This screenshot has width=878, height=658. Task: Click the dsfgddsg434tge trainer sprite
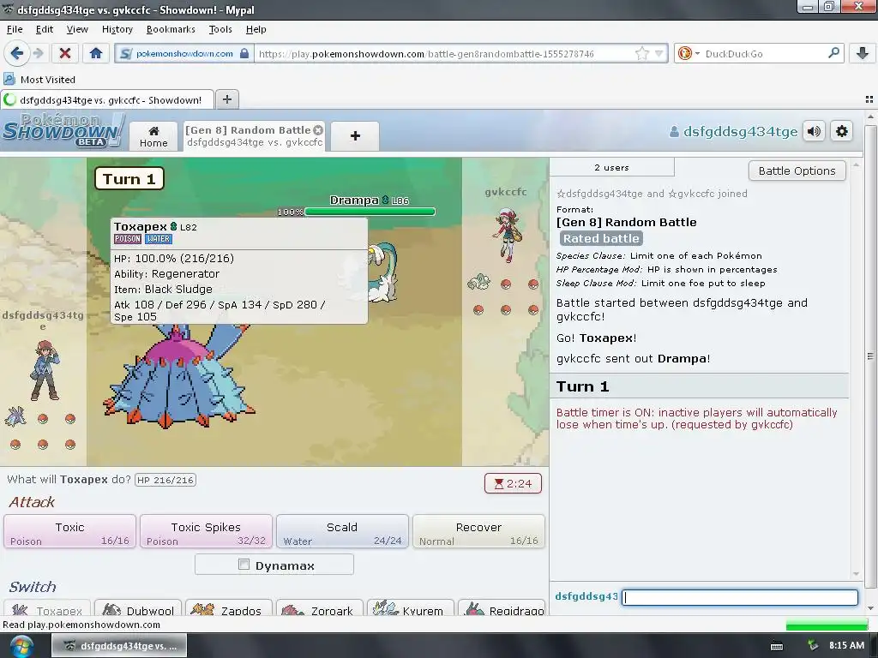point(45,370)
